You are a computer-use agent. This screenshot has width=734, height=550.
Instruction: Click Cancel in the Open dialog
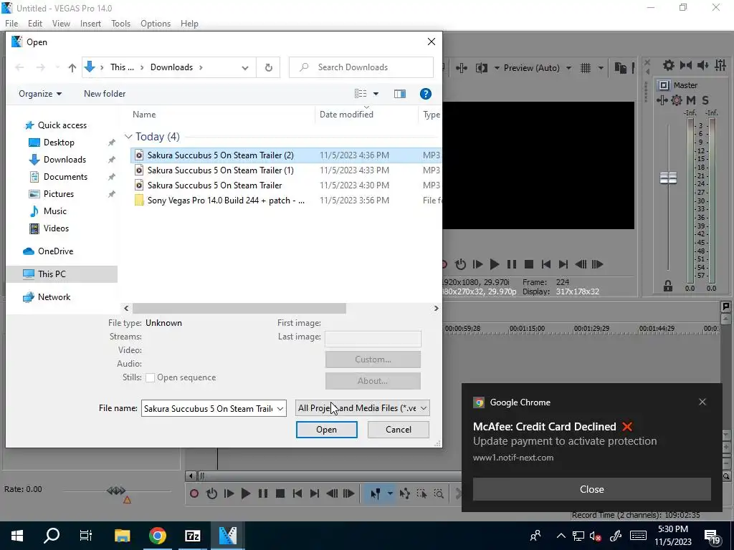(x=399, y=430)
